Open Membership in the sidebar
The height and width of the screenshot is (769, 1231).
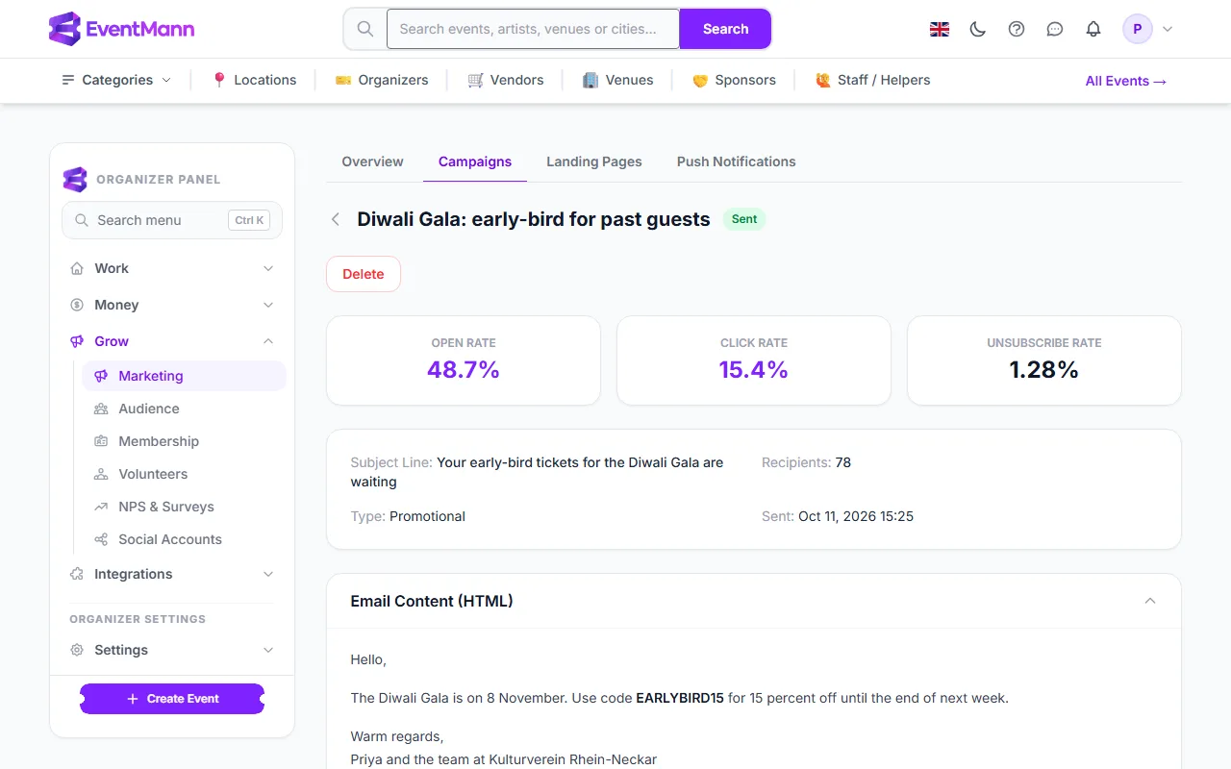click(x=184, y=441)
